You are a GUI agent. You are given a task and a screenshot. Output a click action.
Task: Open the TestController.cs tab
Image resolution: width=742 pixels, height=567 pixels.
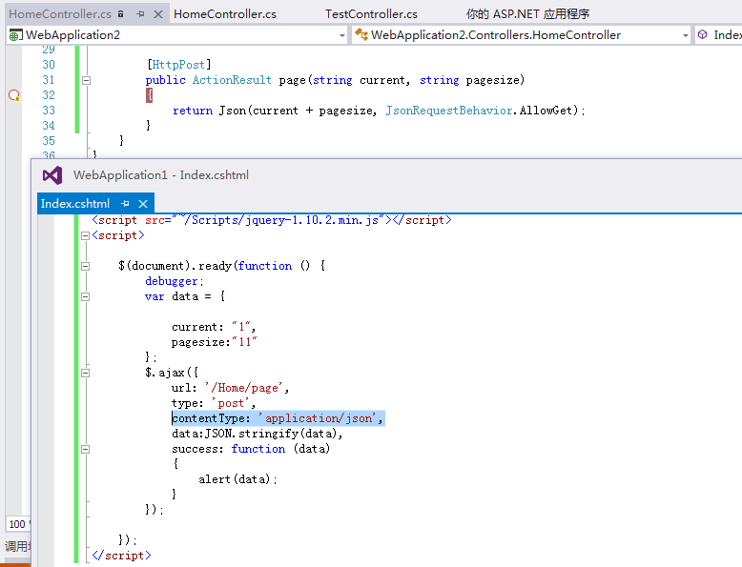[x=371, y=14]
